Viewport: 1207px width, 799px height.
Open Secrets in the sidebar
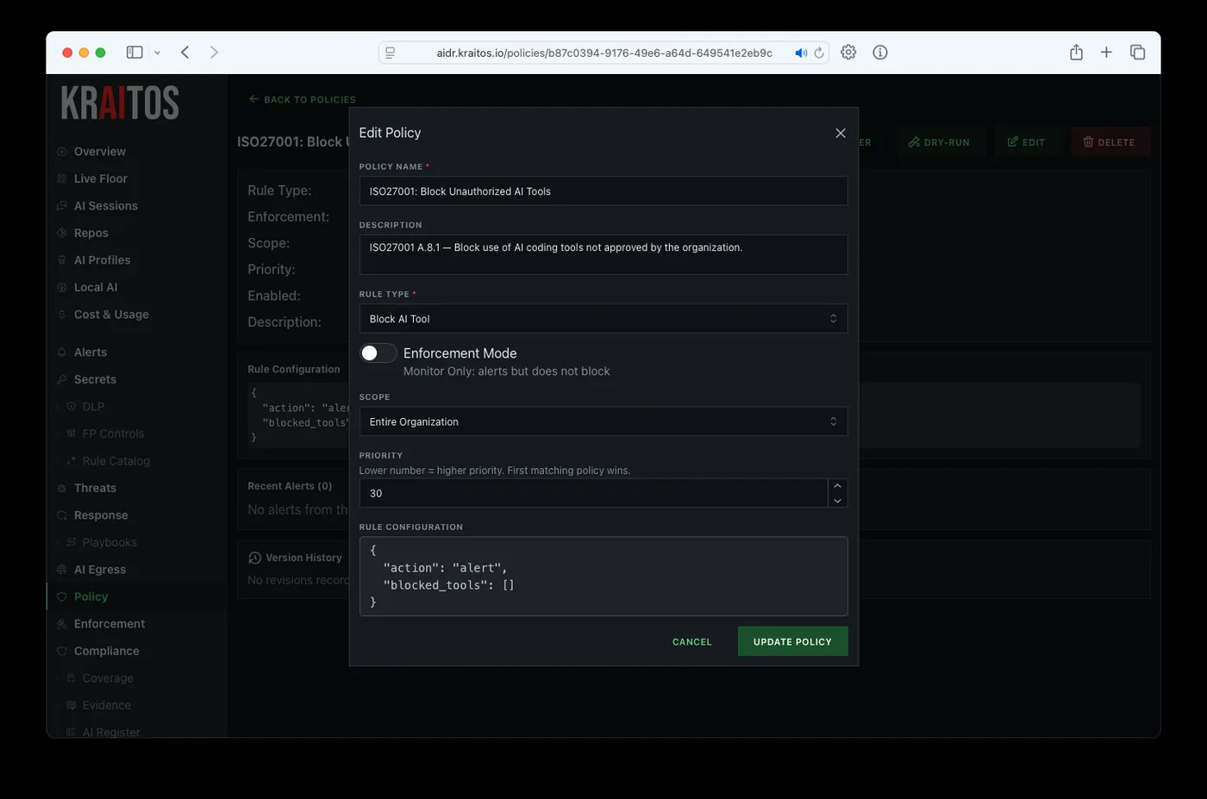pos(95,379)
